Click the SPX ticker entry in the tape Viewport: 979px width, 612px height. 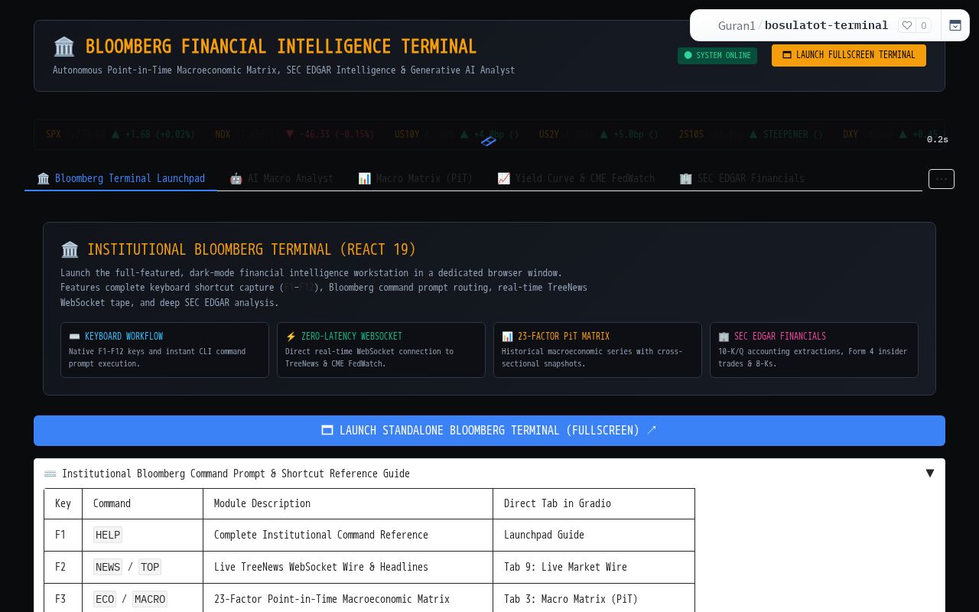(x=120, y=135)
